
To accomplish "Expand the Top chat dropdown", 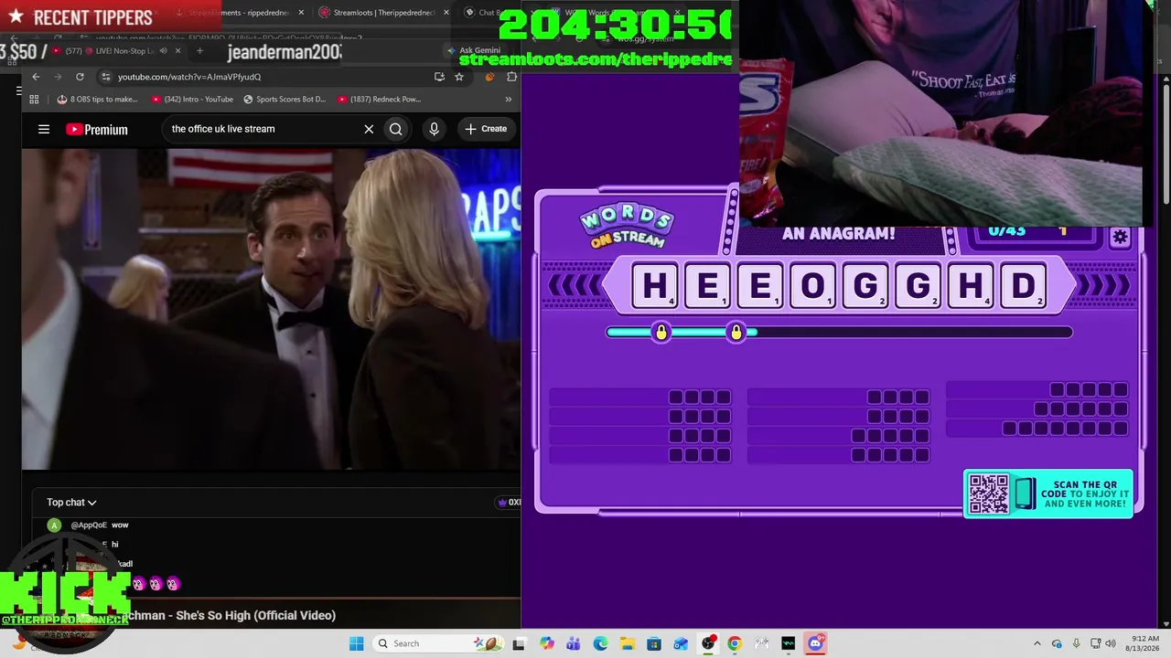I will coord(71,503).
